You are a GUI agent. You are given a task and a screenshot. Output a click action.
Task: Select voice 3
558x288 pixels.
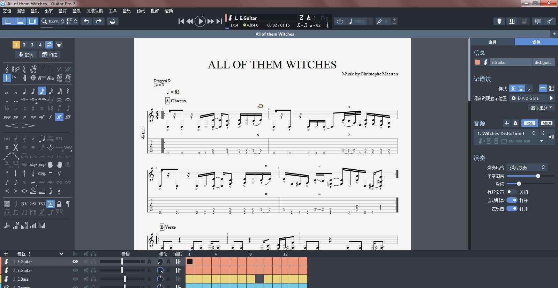32,45
